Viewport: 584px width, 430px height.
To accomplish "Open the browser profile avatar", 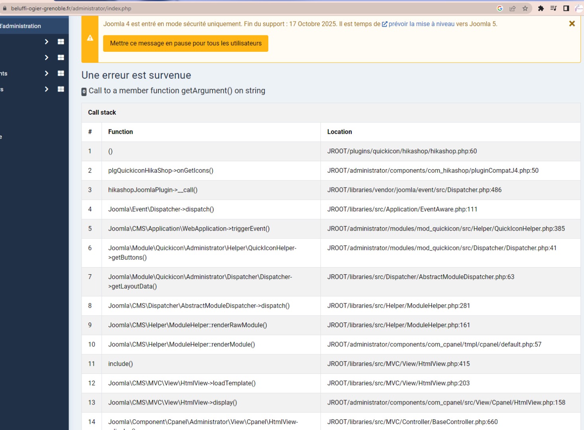I will [x=579, y=8].
